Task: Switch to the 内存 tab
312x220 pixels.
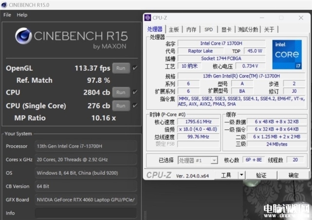Action: click(191, 30)
